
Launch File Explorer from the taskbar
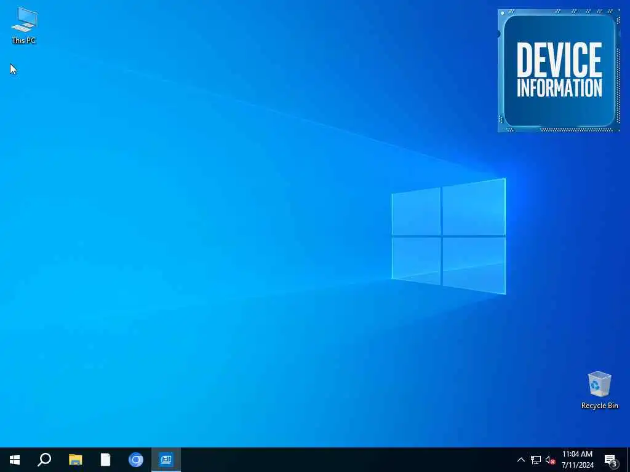pyautogui.click(x=75, y=460)
